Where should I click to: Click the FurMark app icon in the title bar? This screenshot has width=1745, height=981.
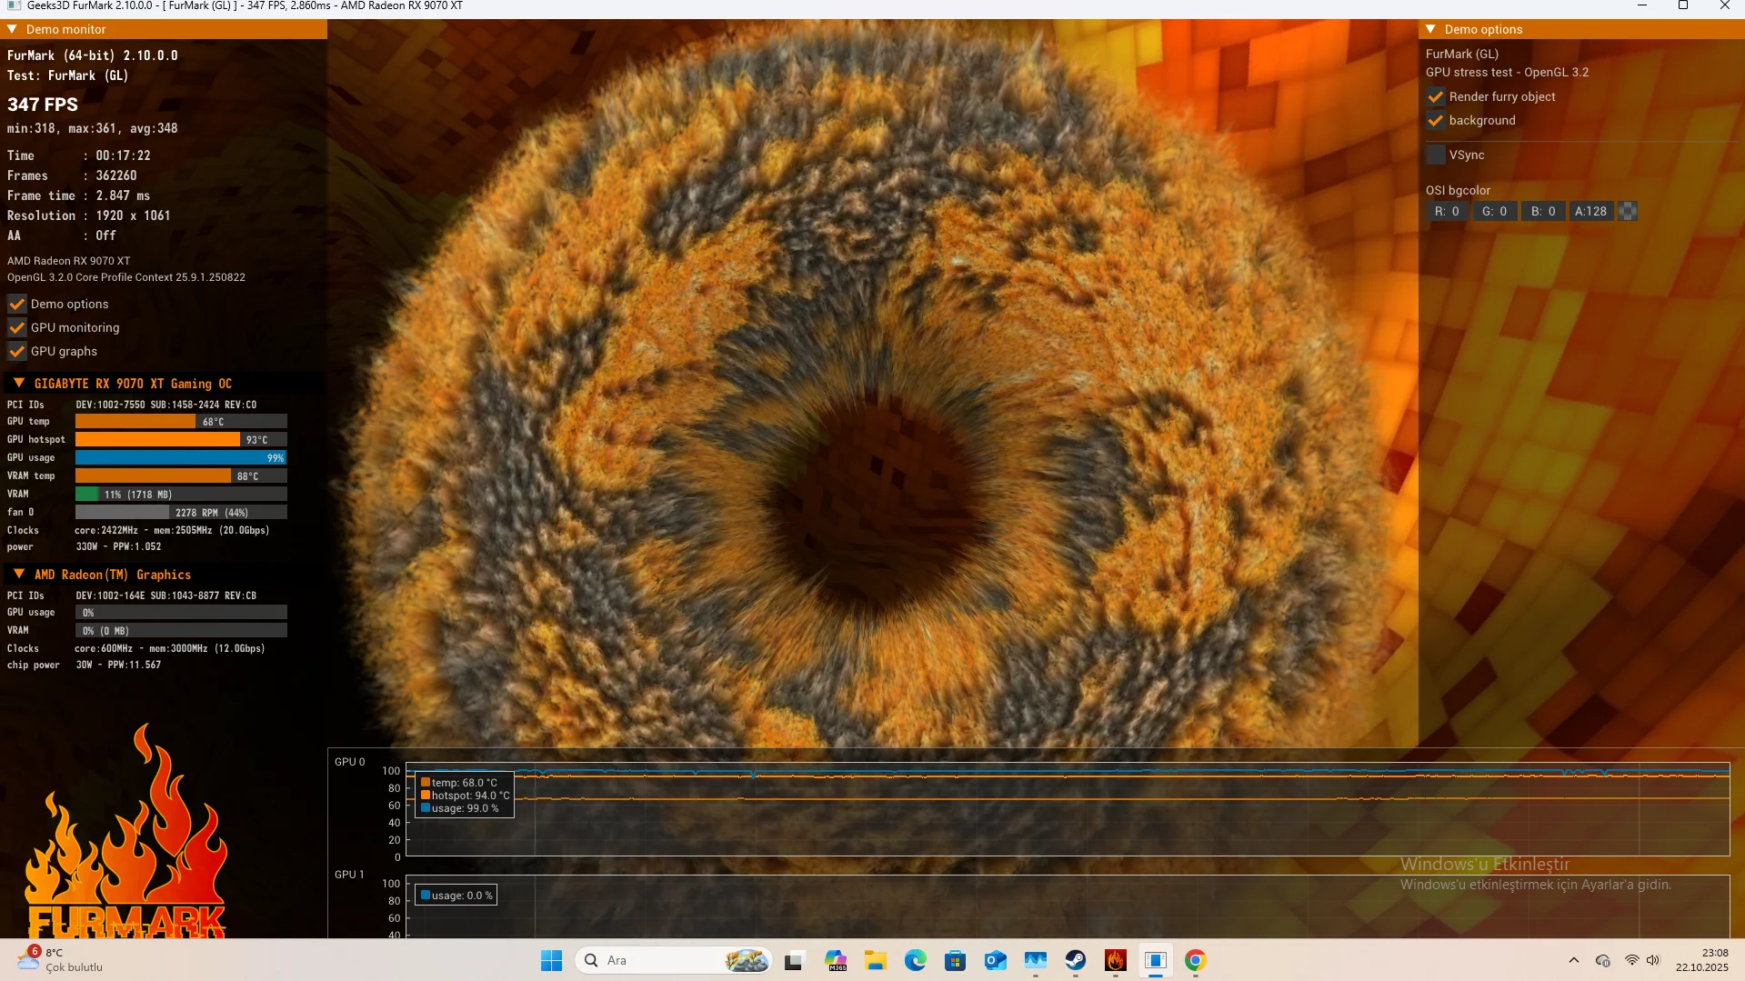coord(14,5)
